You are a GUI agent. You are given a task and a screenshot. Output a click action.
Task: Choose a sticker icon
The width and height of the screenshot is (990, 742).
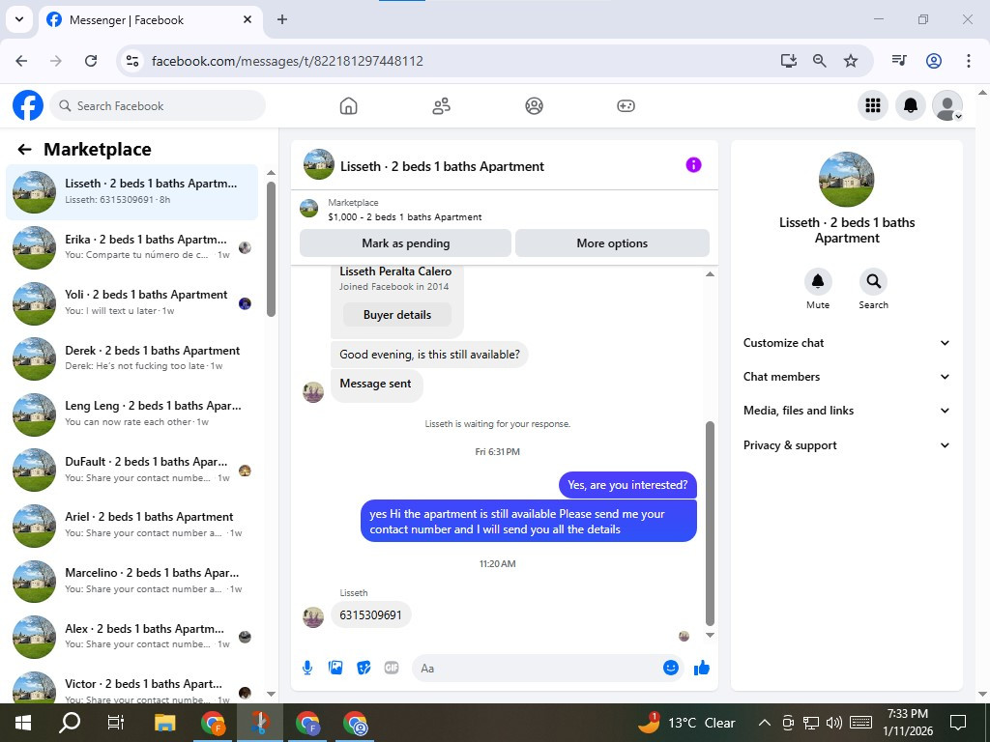pos(364,668)
